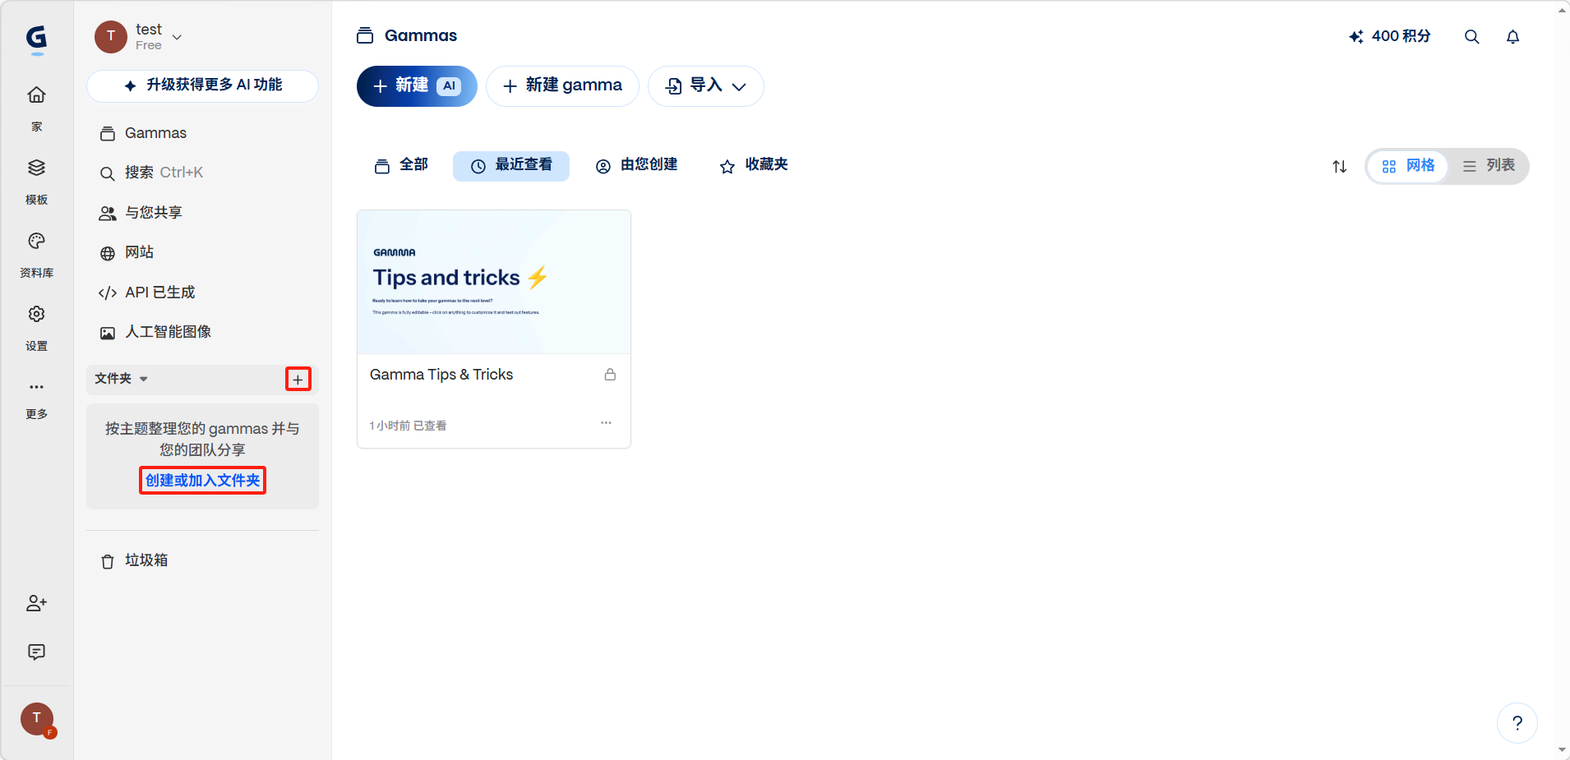
Task: Open the help question mark button
Action: pyautogui.click(x=1517, y=723)
